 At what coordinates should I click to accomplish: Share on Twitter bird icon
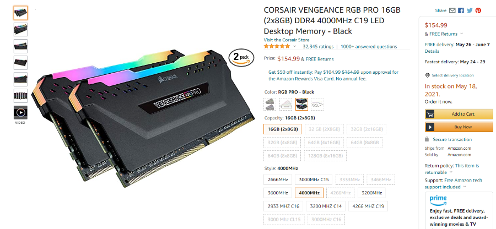tap(470, 10)
